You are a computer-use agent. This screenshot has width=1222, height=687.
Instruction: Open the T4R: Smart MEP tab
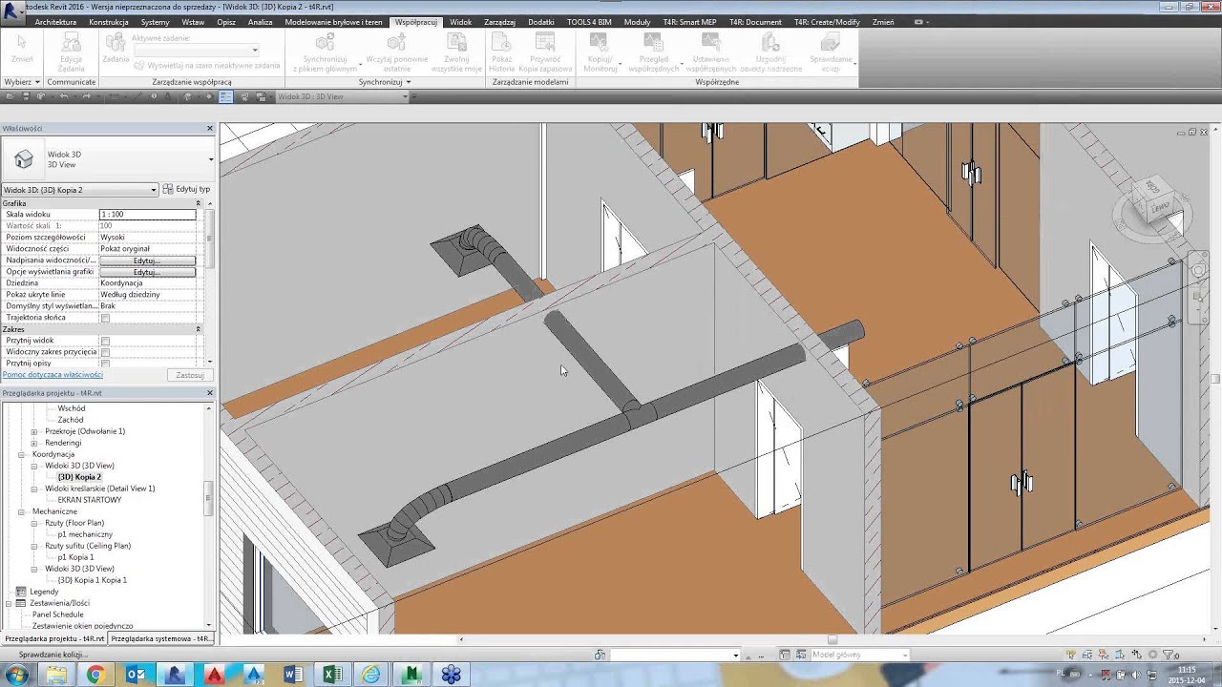pos(689,22)
